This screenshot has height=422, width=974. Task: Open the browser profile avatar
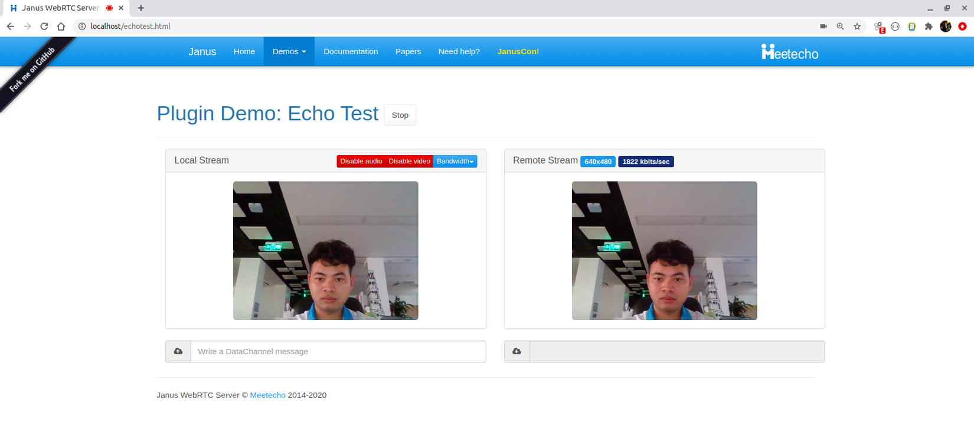[946, 27]
